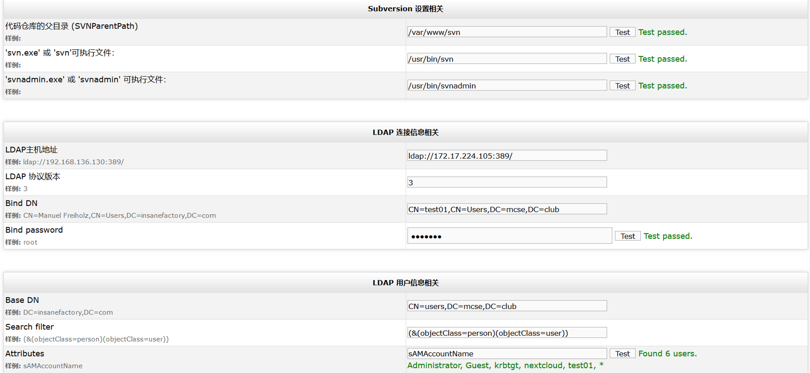This screenshot has height=373, width=810.
Task: Click Test beside svnadmin executable path
Action: click(x=622, y=85)
